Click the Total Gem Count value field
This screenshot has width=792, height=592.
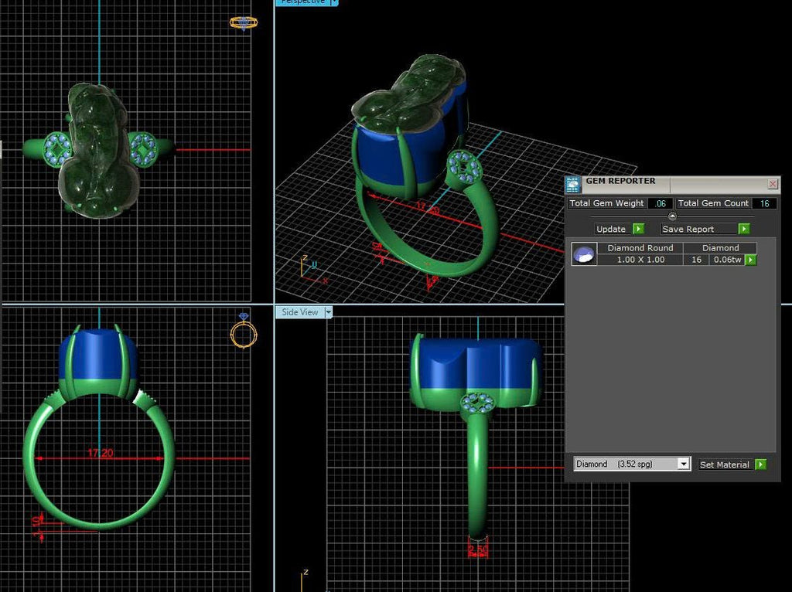(764, 203)
